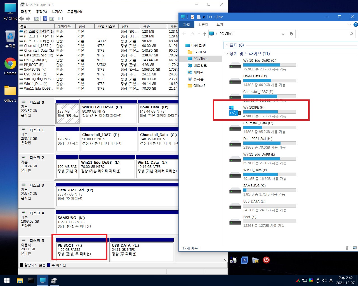Click the color display tray icon
The height and width of the screenshot is (286, 358).
[x=311, y=280]
